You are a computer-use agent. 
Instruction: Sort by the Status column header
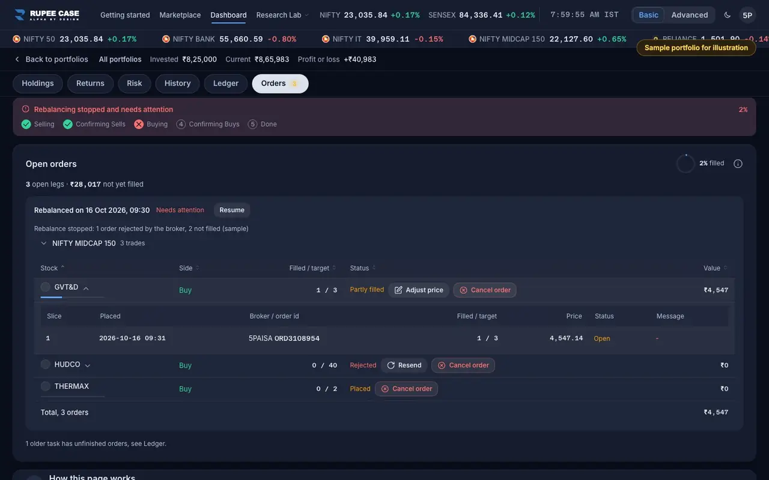coord(363,268)
